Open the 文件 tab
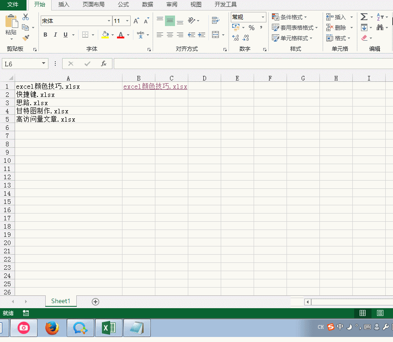The height and width of the screenshot is (342, 393). pos(13,5)
